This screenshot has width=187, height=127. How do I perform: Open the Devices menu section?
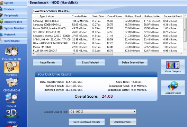(14, 9)
